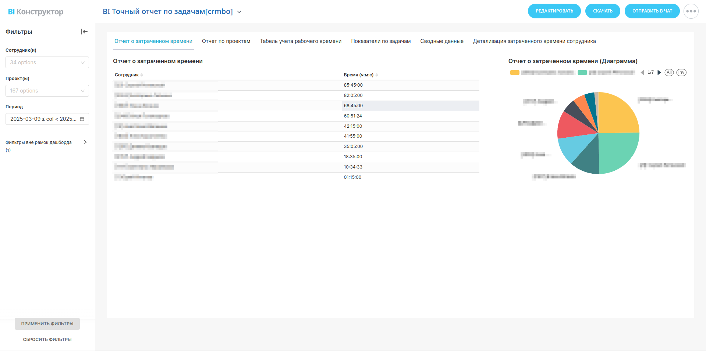Click the green pie chart slice
Image resolution: width=706 pixels, height=351 pixels.
618,151
